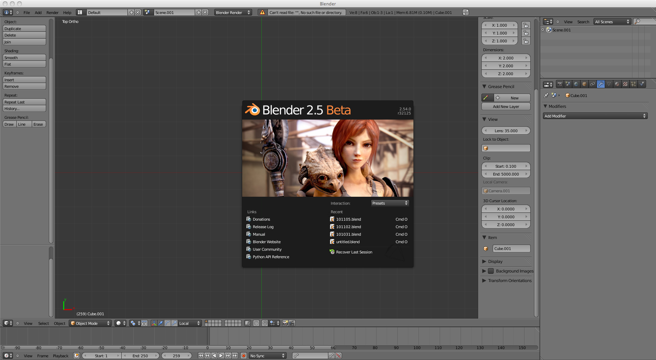This screenshot has height=360, width=656.
Task: Click the OpenGL render image camera icon
Action: (x=285, y=323)
